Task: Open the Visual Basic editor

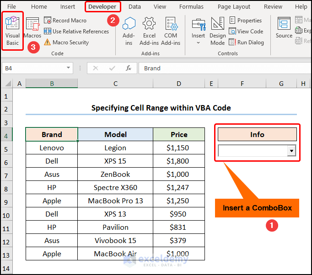Action: click(12, 31)
